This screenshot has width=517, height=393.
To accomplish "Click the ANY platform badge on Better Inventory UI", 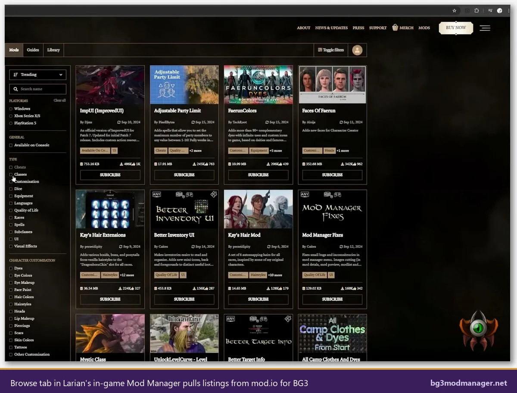I will point(157,194).
